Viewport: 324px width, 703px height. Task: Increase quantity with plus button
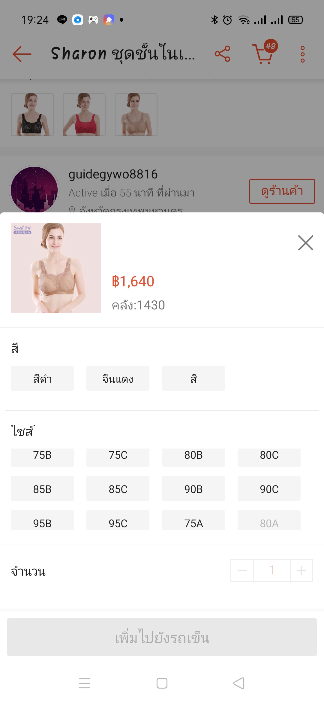301,570
